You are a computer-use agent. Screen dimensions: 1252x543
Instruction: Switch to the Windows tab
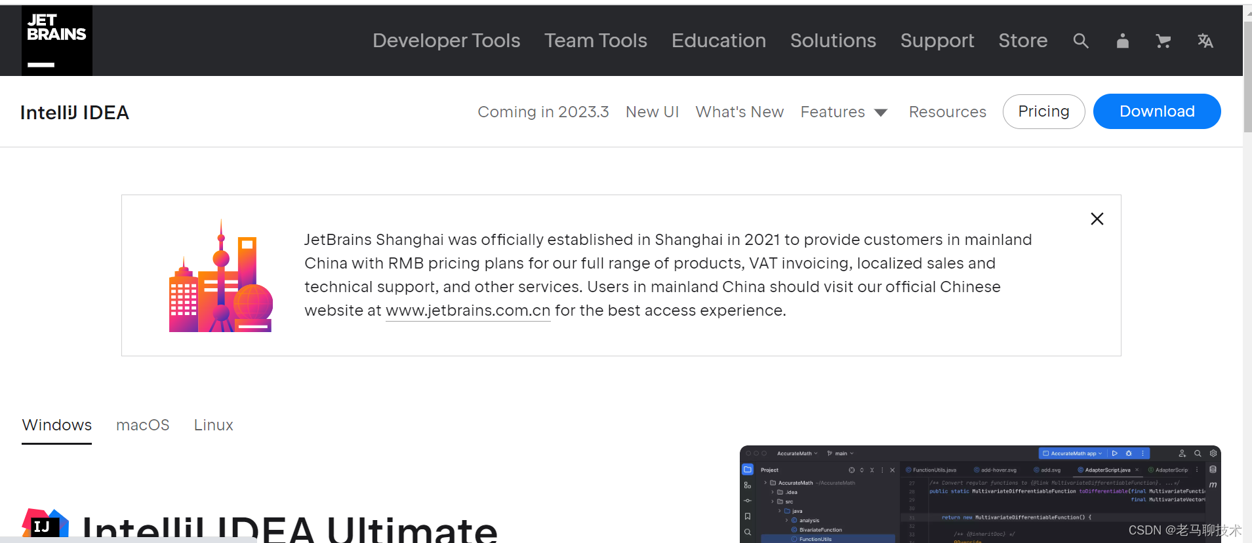tap(57, 425)
